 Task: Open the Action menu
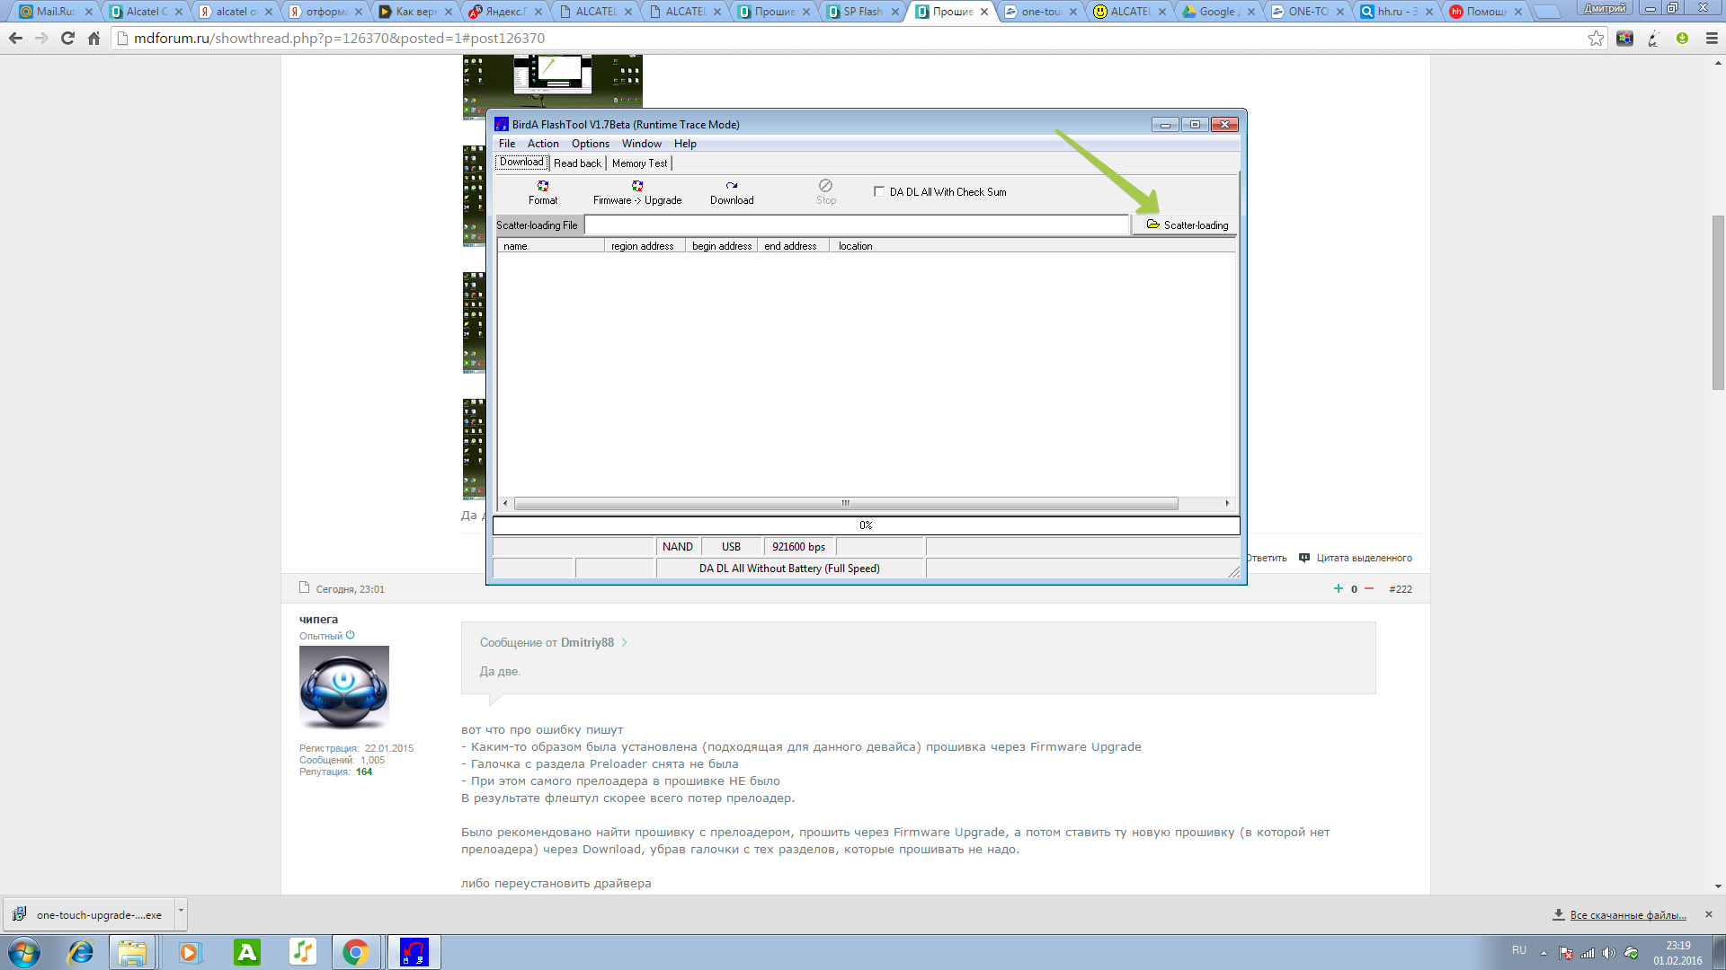tap(542, 144)
